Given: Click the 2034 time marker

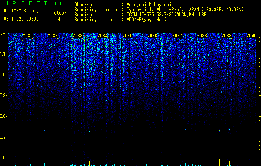Looking at the screenshot, I should tap(102, 36).
